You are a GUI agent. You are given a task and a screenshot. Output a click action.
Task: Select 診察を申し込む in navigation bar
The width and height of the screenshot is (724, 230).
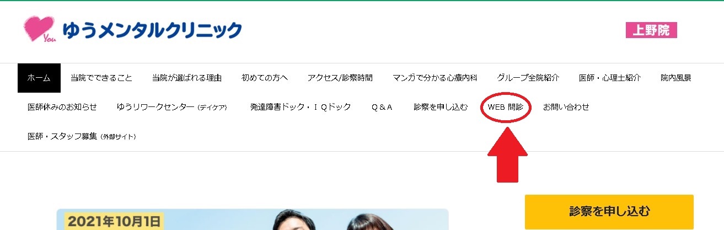(x=441, y=107)
